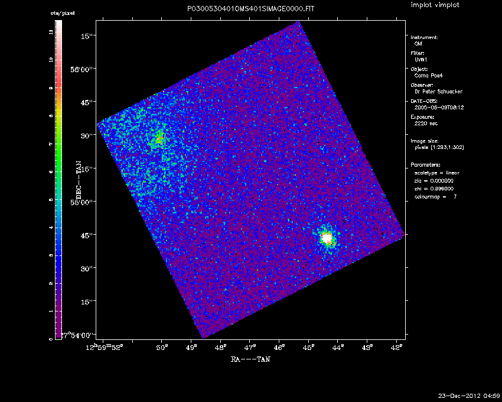Click the 'scaletype = linear' parameter
The width and height of the screenshot is (502, 402).
click(437, 173)
